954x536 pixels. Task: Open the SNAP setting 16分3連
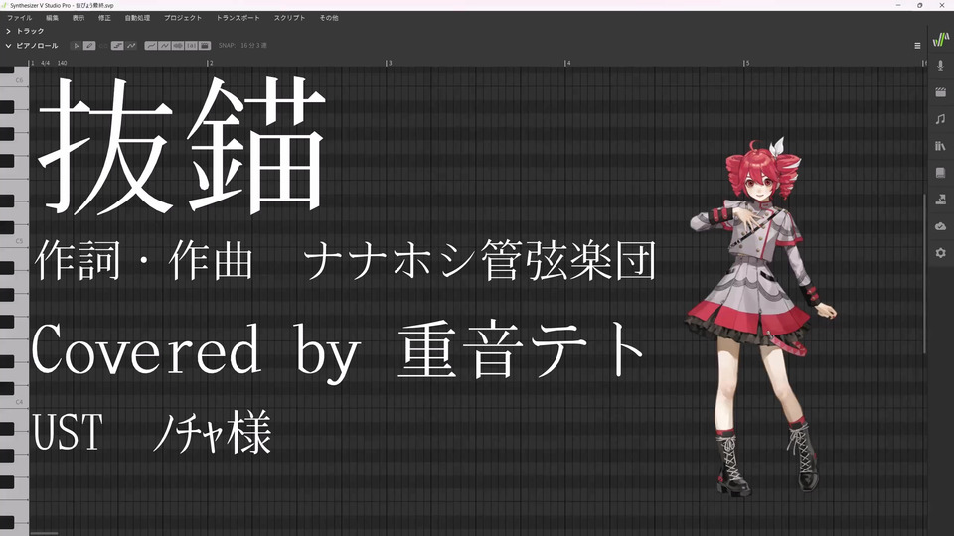[253, 46]
